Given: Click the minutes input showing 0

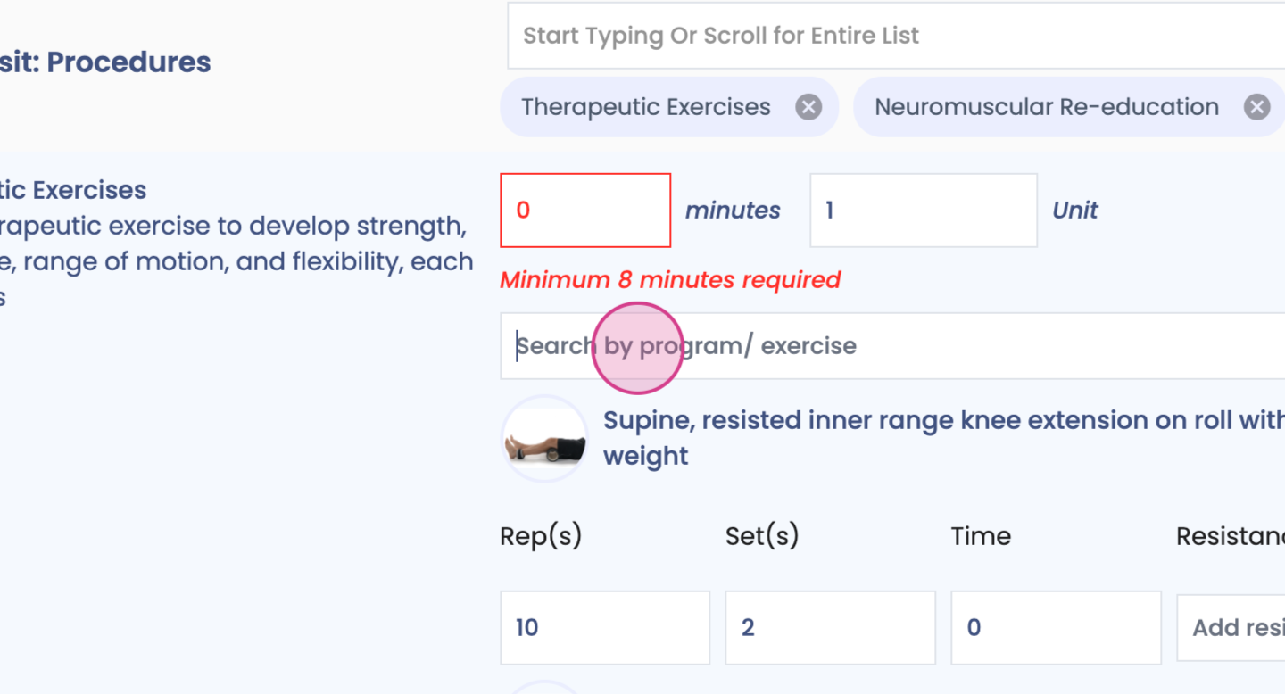Looking at the screenshot, I should coord(585,211).
